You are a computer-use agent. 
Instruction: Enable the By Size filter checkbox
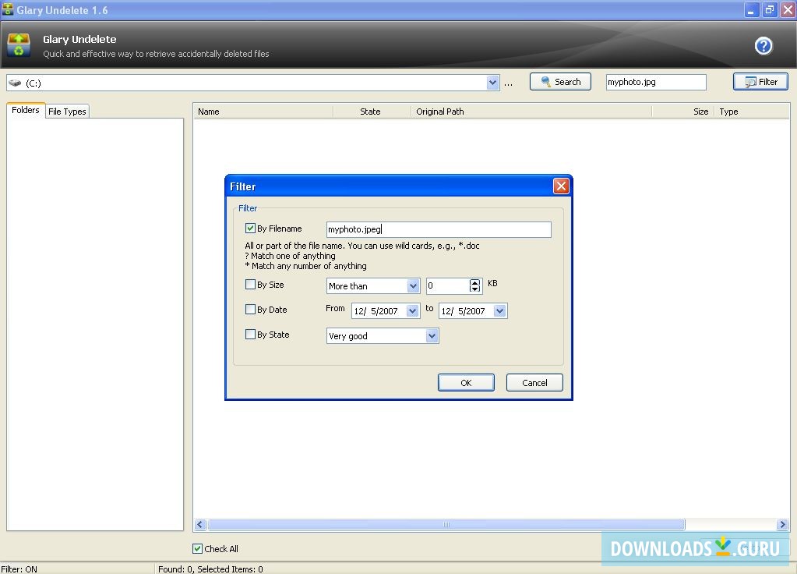click(x=250, y=284)
